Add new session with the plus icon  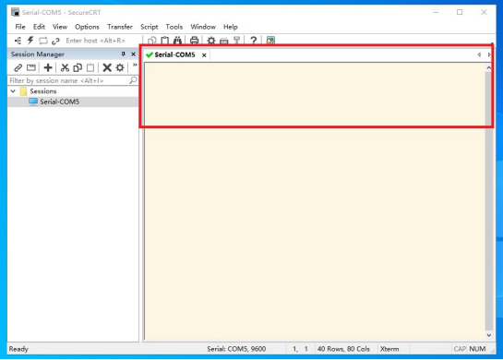(48, 67)
